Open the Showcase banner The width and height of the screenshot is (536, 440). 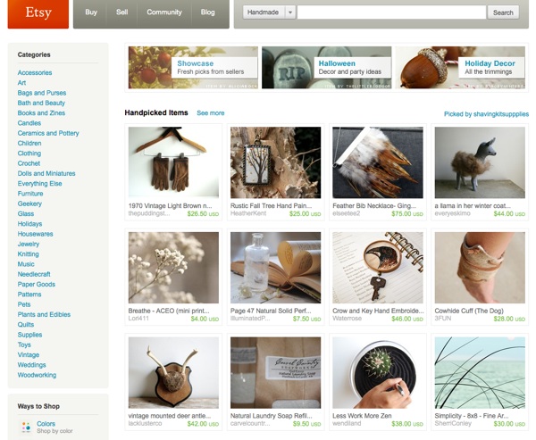click(x=193, y=67)
